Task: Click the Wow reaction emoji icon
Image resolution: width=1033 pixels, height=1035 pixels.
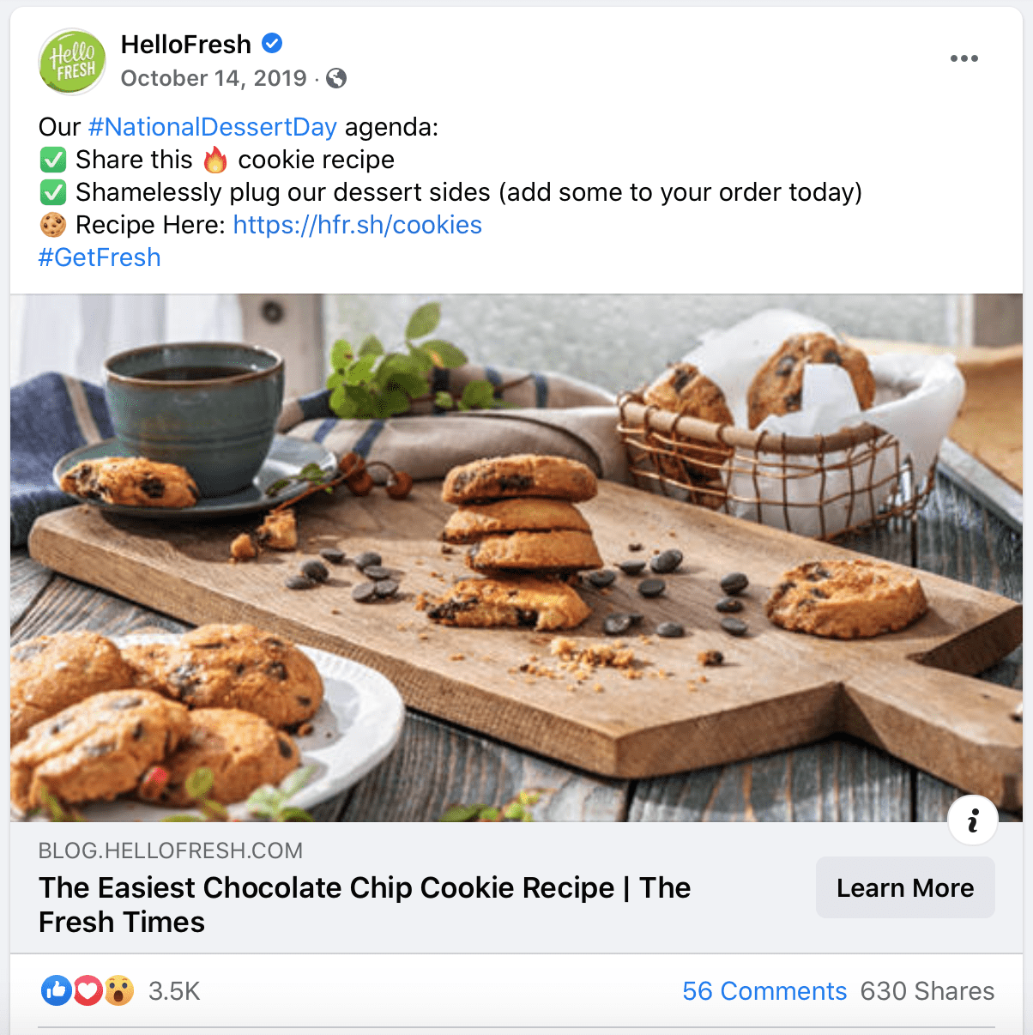Action: [x=118, y=990]
